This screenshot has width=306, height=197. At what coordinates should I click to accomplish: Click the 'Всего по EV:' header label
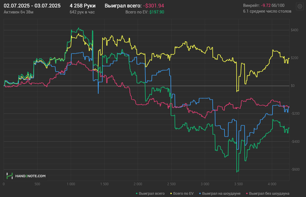pyautogui.click(x=137, y=12)
